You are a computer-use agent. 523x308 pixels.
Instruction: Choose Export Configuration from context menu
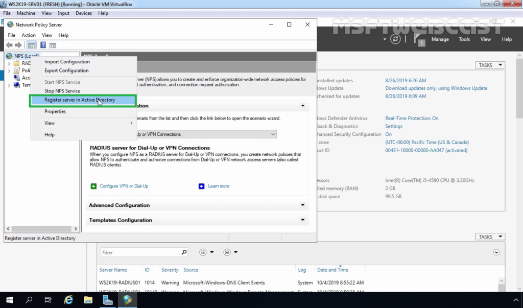pyautogui.click(x=66, y=70)
